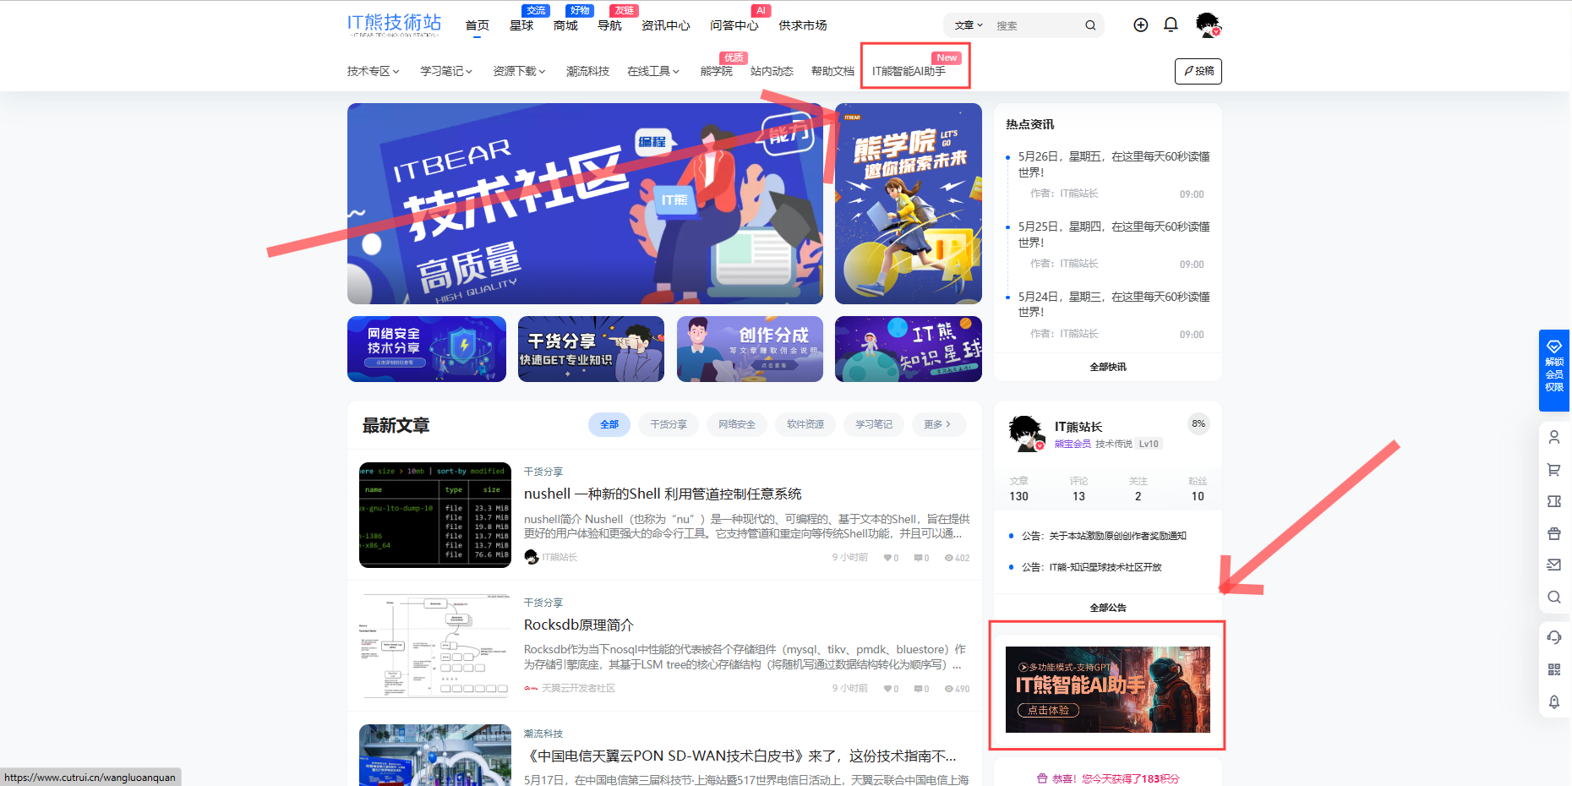Open the 资讯中心 nav item
Image resolution: width=1572 pixels, height=786 pixels.
(665, 25)
